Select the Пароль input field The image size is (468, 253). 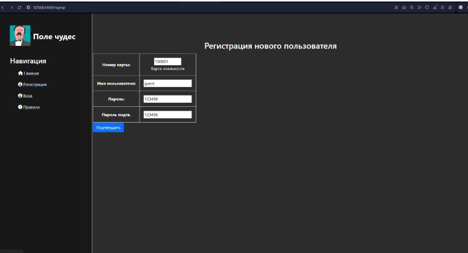pos(167,99)
